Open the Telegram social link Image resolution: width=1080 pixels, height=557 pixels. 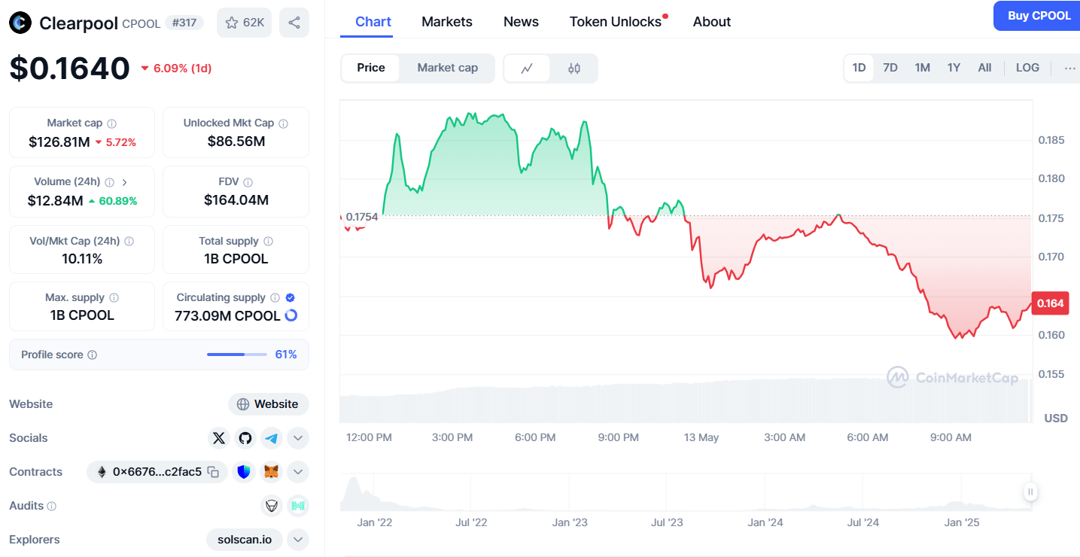(272, 438)
